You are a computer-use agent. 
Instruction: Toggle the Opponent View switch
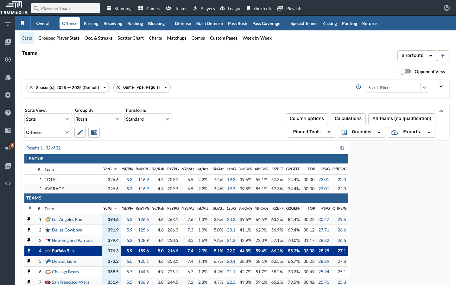(405, 72)
